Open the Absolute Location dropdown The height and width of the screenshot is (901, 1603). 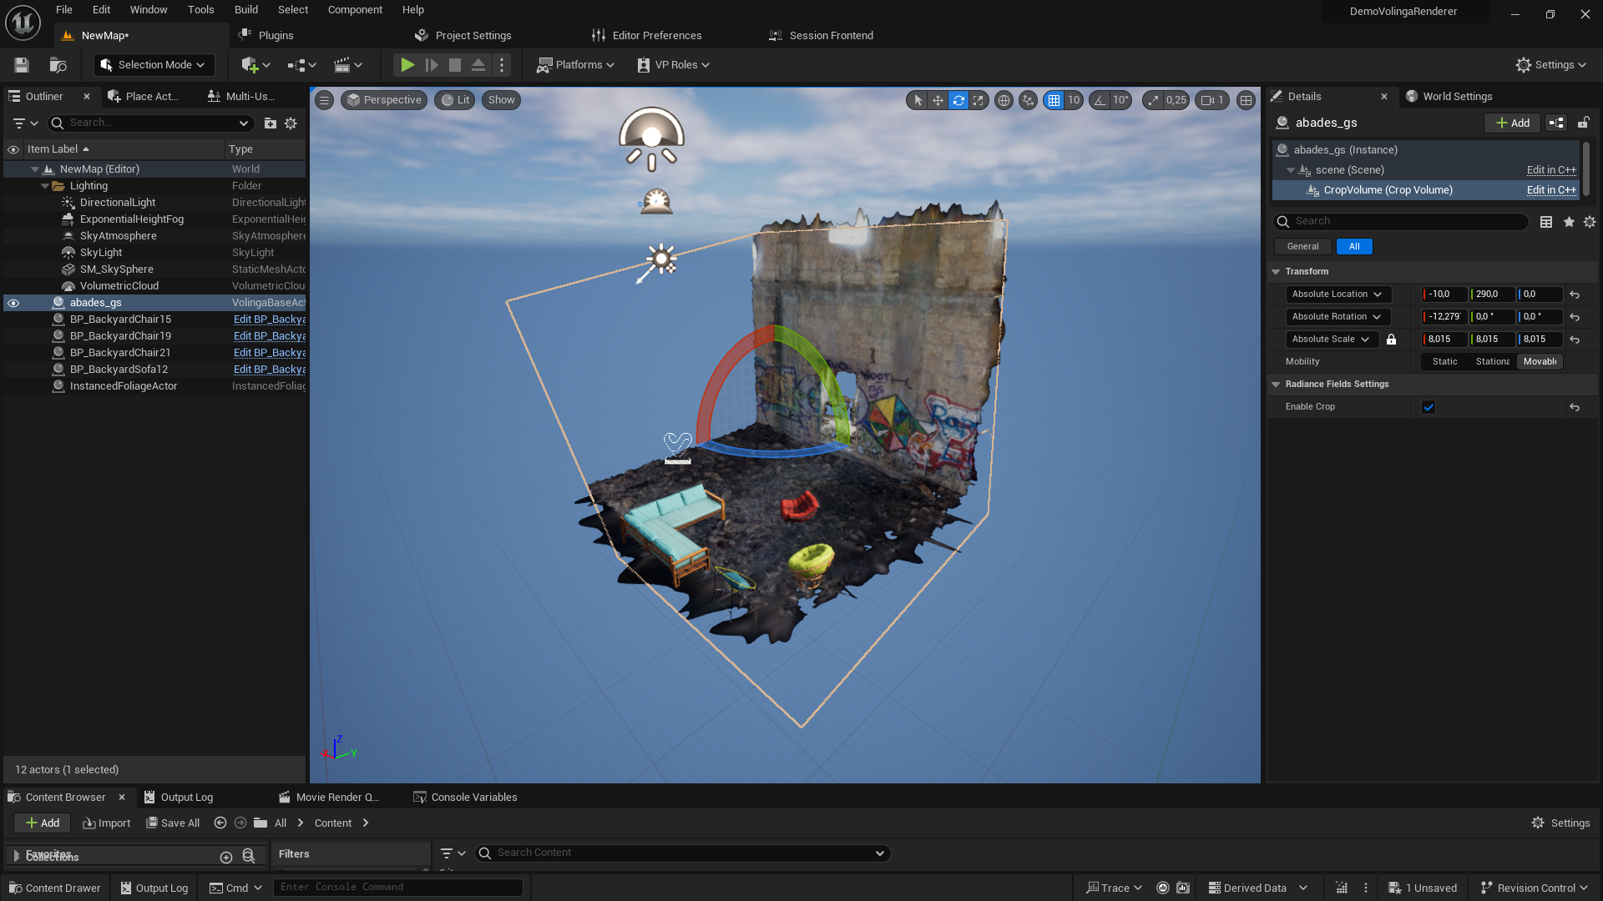pyautogui.click(x=1337, y=294)
